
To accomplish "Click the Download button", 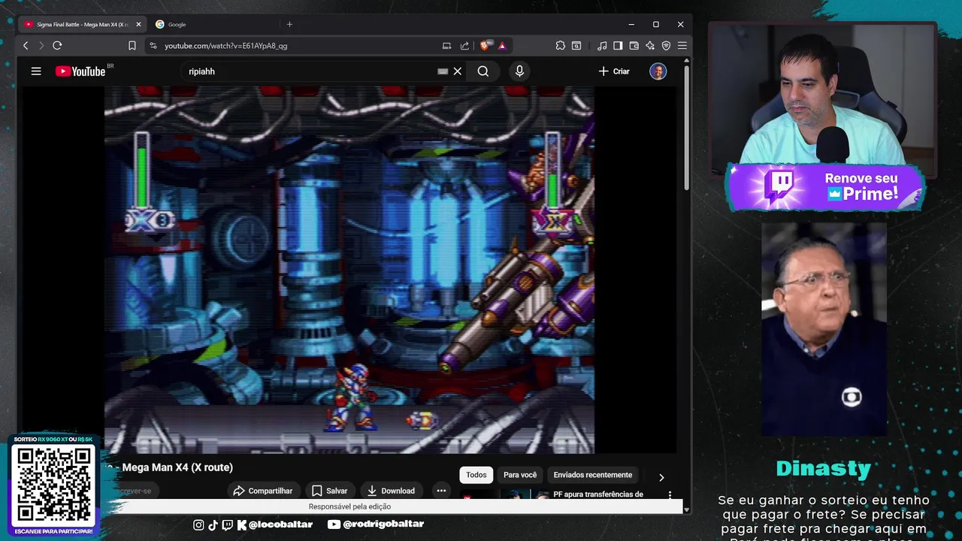I will click(391, 491).
